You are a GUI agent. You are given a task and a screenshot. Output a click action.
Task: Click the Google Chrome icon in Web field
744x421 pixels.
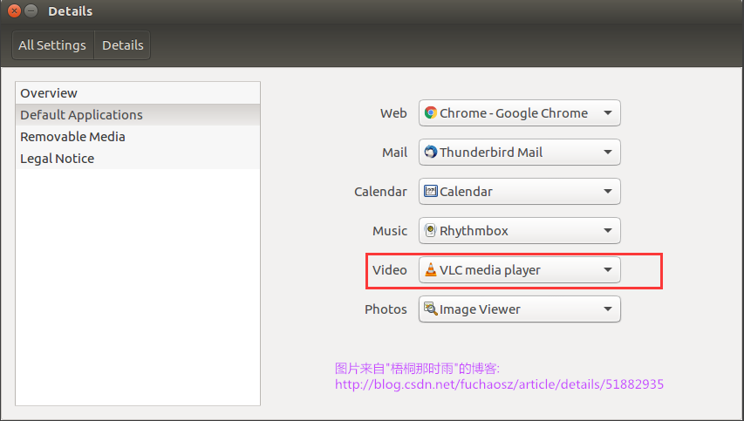[430, 113]
